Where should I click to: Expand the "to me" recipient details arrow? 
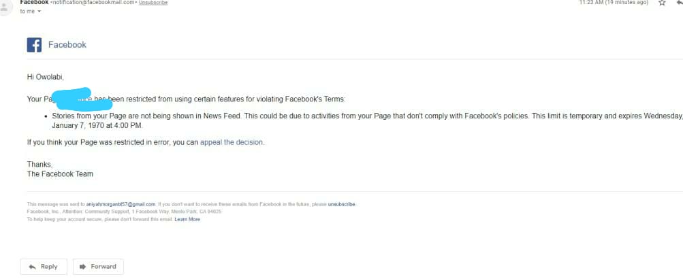point(39,12)
